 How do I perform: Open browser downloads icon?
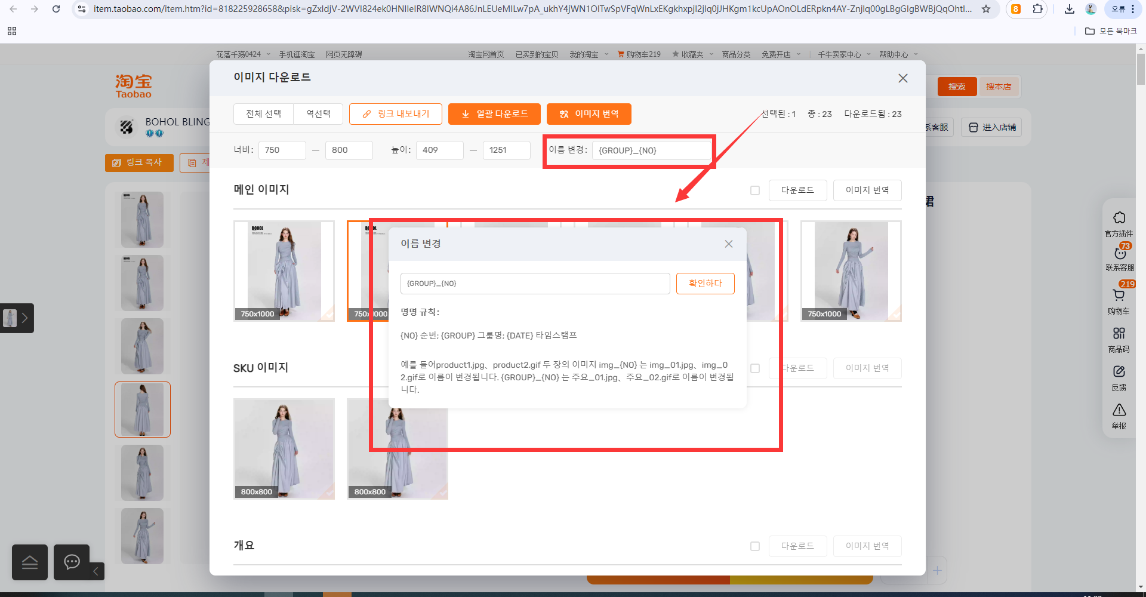[1070, 9]
